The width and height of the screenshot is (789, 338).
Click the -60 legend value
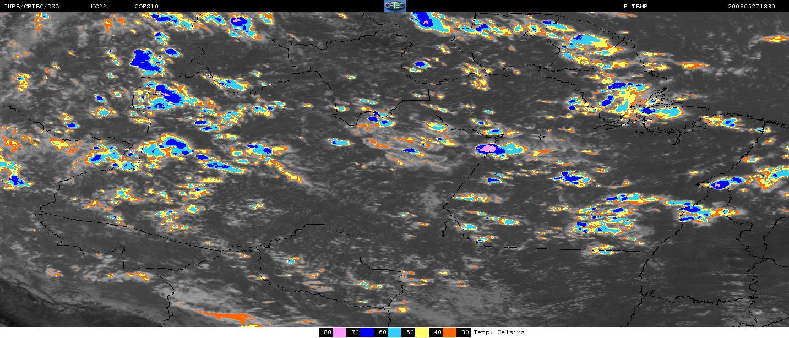tap(380, 332)
